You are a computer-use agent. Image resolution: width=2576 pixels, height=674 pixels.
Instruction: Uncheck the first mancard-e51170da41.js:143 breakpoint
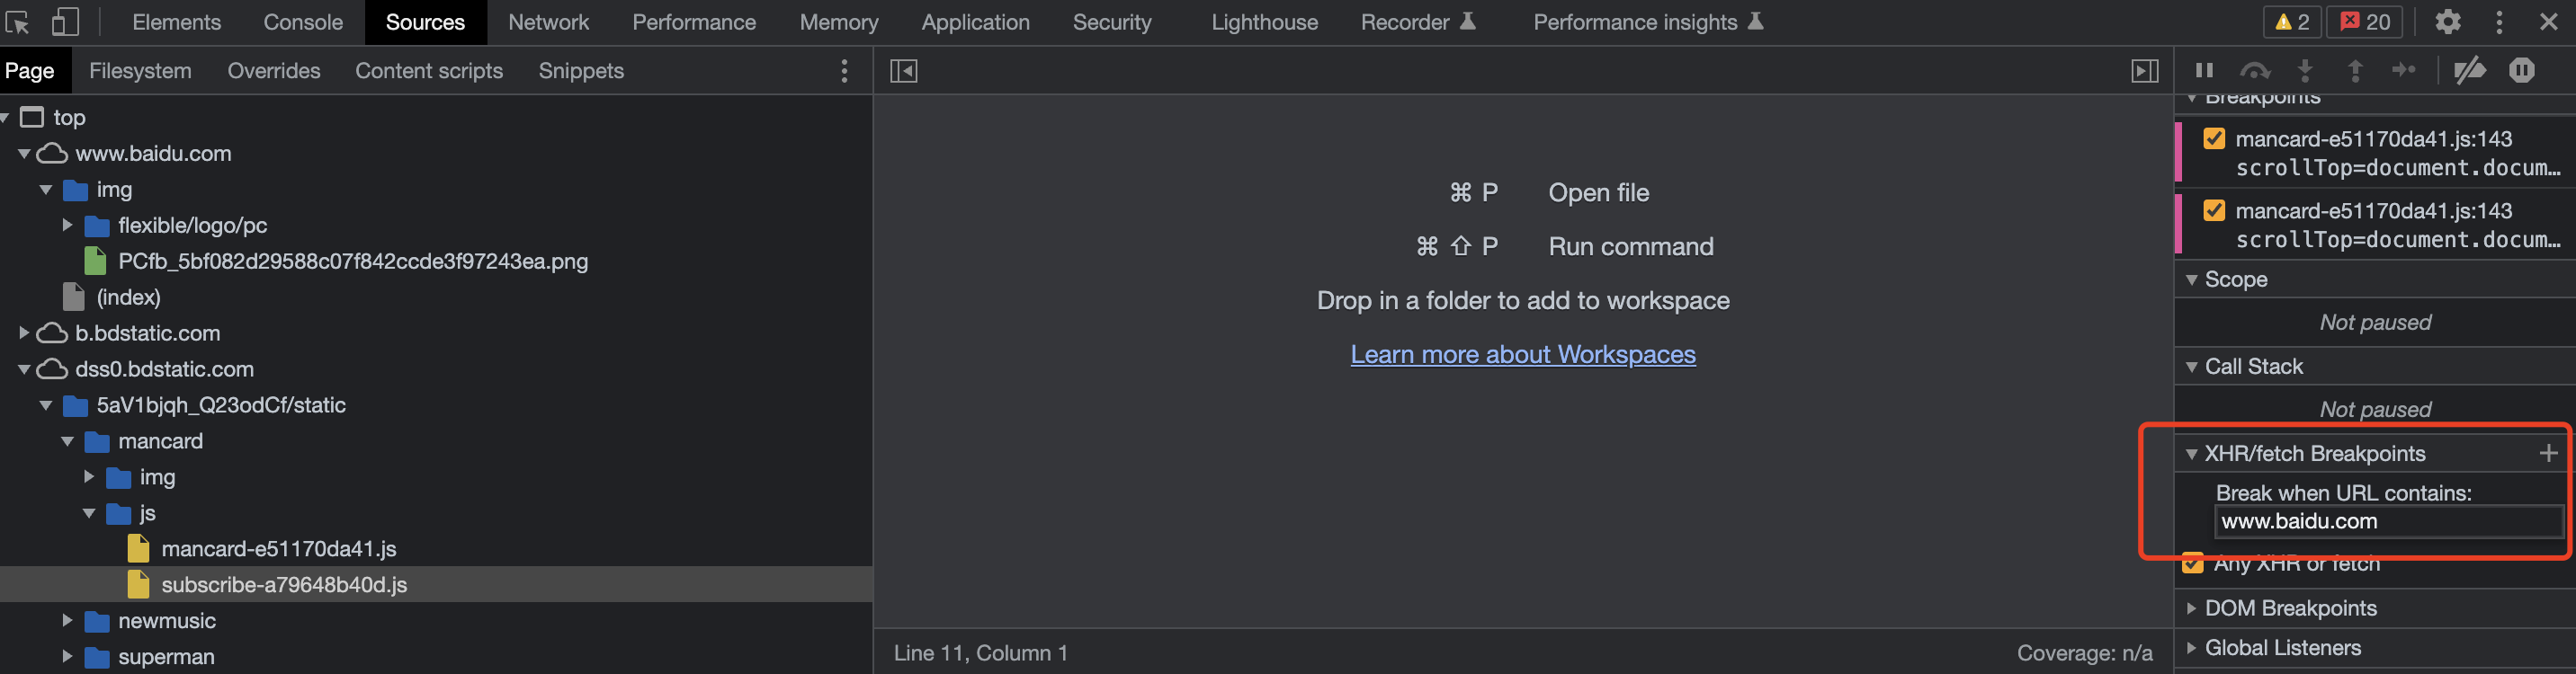[2214, 138]
